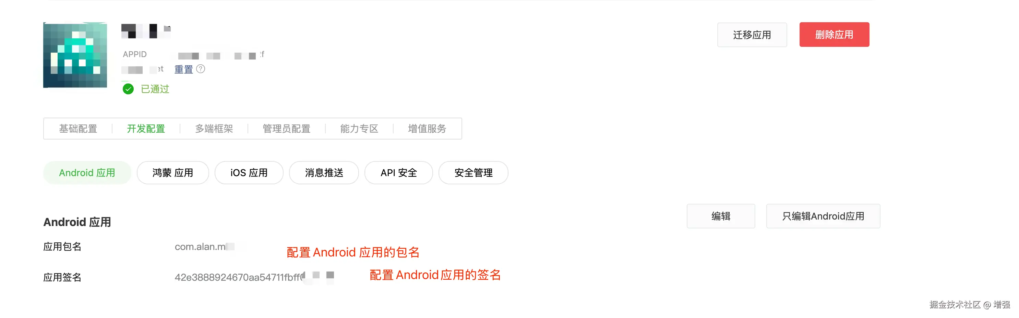Select the 开发配置 tab
Image resolution: width=1019 pixels, height=318 pixels.
tap(146, 129)
